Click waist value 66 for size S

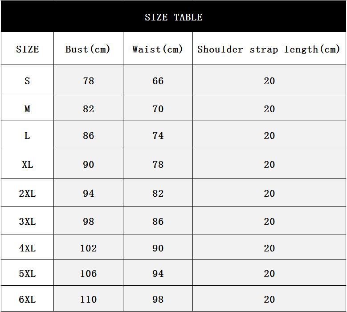[x=158, y=81]
